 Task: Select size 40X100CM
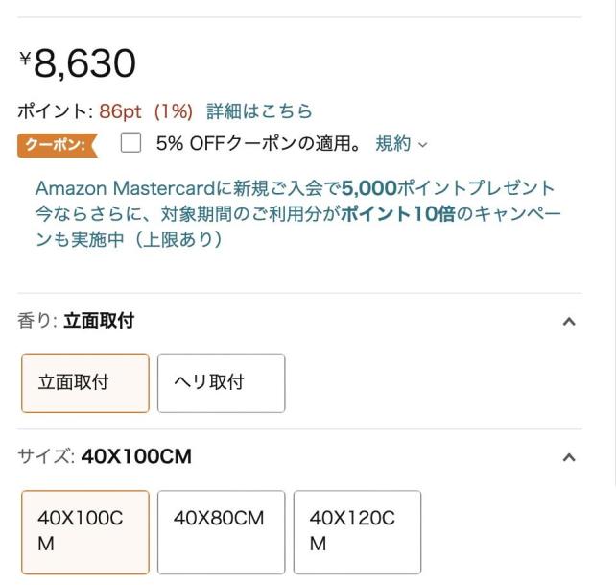[85, 531]
